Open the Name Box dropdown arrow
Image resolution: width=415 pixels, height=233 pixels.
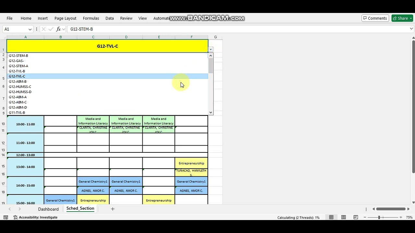coord(30,29)
